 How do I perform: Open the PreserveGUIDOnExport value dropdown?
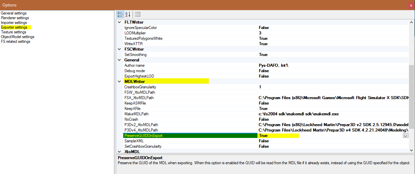click(x=405, y=136)
